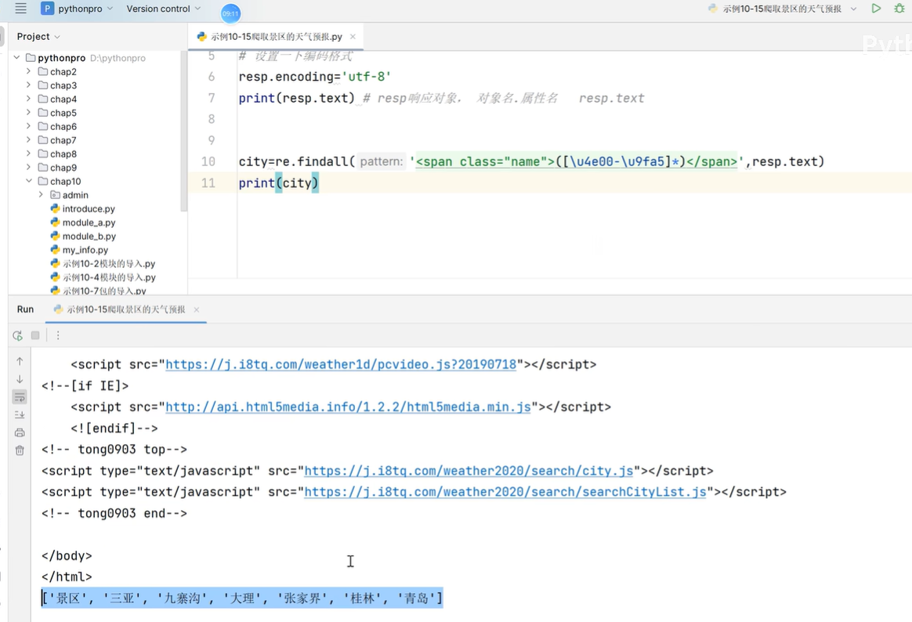The height and width of the screenshot is (622, 912).
Task: Toggle soft-wrap in run console
Action: (x=20, y=397)
